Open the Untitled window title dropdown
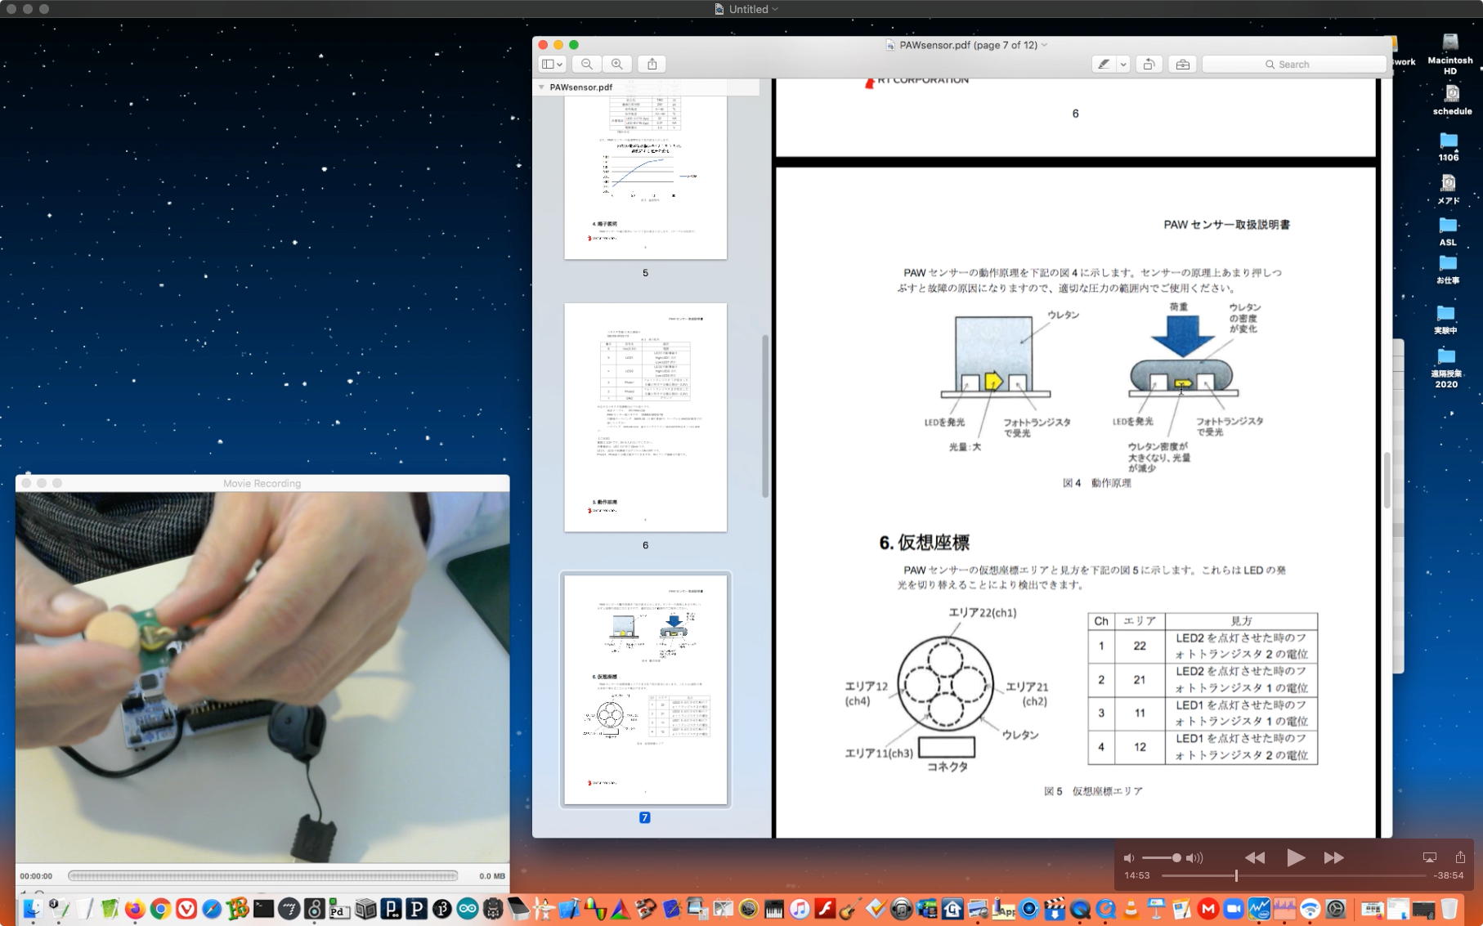This screenshot has height=926, width=1483. pos(775,9)
